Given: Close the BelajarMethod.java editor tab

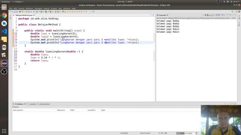Looking at the screenshot, I should coord(34,15).
